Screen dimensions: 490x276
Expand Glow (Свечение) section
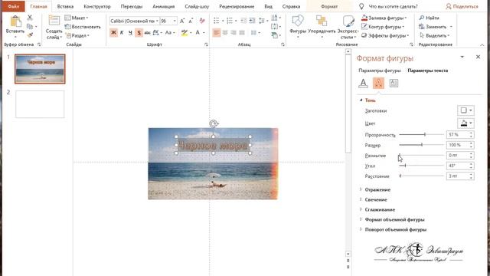coord(376,199)
